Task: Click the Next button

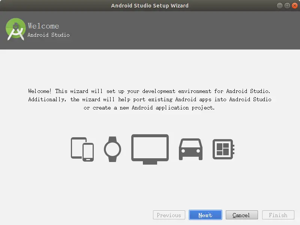Action: (x=205, y=215)
